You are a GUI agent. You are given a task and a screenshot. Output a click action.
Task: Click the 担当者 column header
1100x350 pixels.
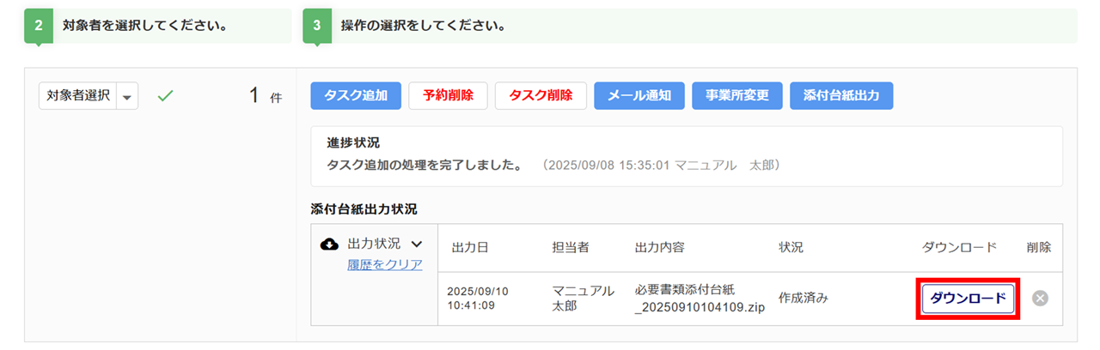pos(571,247)
